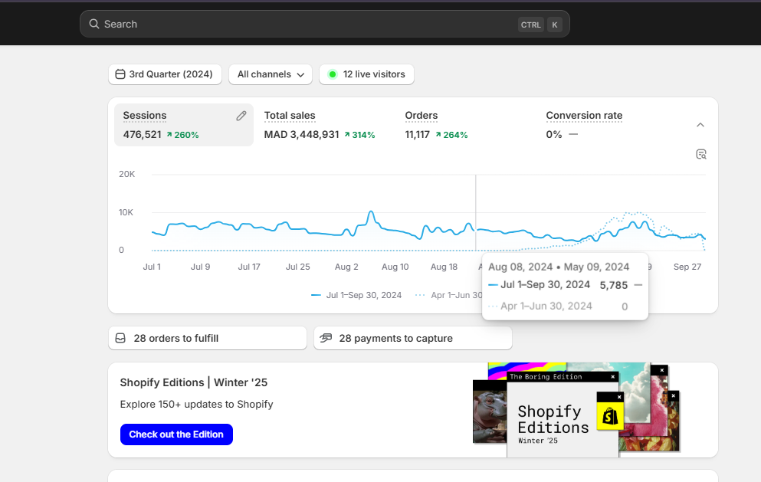Toggle the Jul 1–Sep 30, 2024 legend series
Viewport: 761px width, 482px height.
356,295
